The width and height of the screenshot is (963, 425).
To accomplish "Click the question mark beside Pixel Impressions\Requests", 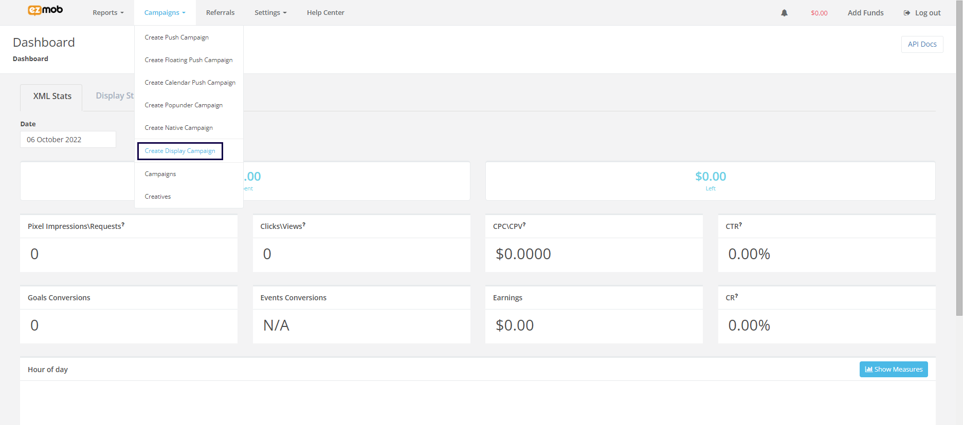I will coord(123,225).
